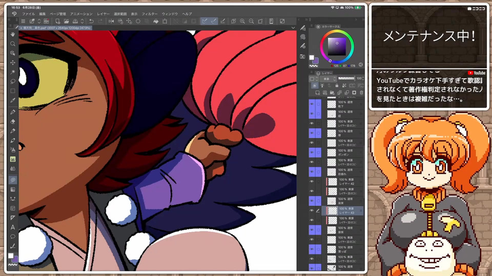
Task: Click the New layer folder icon
Action: (332, 93)
